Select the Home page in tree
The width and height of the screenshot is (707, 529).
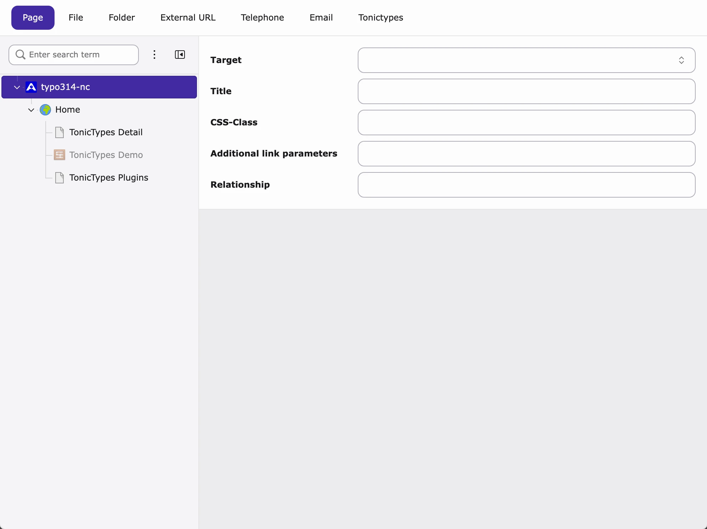pyautogui.click(x=68, y=110)
